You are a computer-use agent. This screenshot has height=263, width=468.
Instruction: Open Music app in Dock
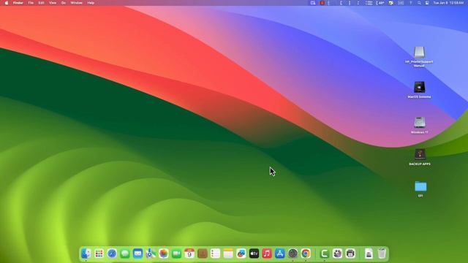[x=267, y=254]
